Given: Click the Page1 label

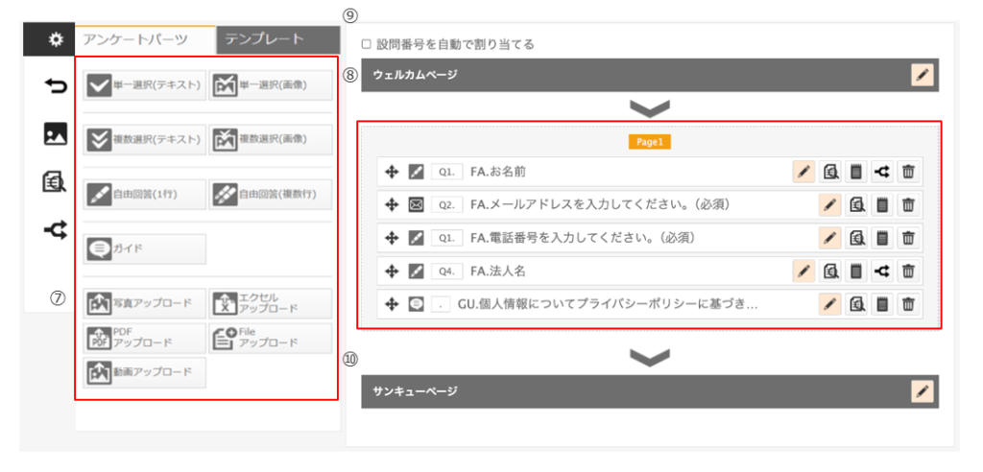Looking at the screenshot, I should click(x=650, y=142).
